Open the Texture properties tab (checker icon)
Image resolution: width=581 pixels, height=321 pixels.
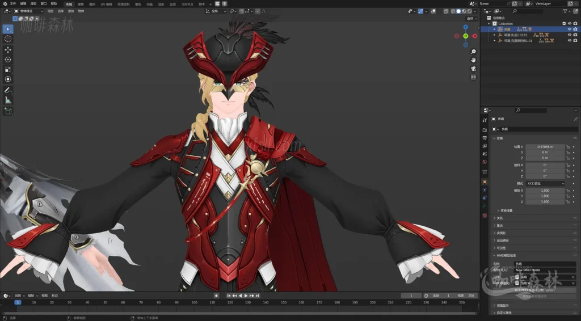point(485,216)
